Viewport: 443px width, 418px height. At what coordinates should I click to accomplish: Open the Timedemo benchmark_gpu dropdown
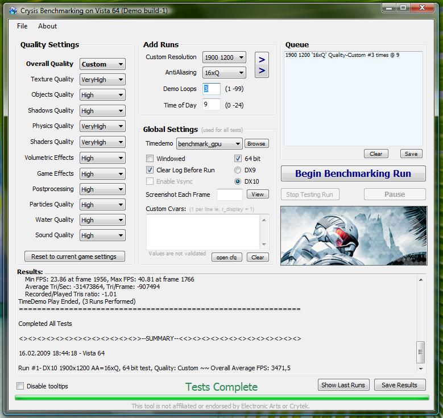(209, 144)
